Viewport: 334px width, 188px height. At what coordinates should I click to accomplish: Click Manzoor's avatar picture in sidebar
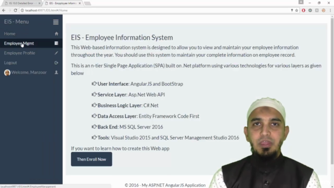(7, 73)
